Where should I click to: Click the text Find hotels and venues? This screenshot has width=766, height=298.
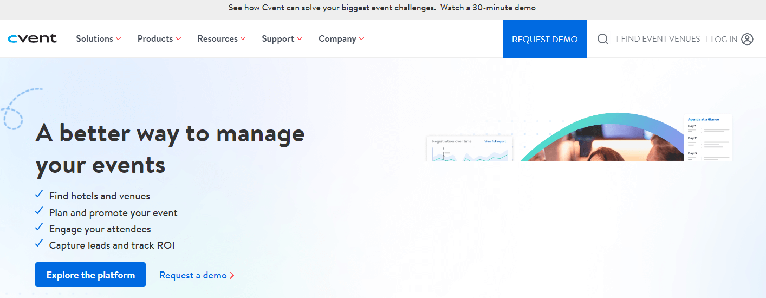pos(100,196)
